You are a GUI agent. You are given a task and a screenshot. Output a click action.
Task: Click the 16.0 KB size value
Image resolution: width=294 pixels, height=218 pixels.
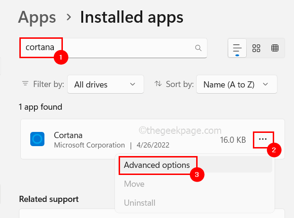233,140
